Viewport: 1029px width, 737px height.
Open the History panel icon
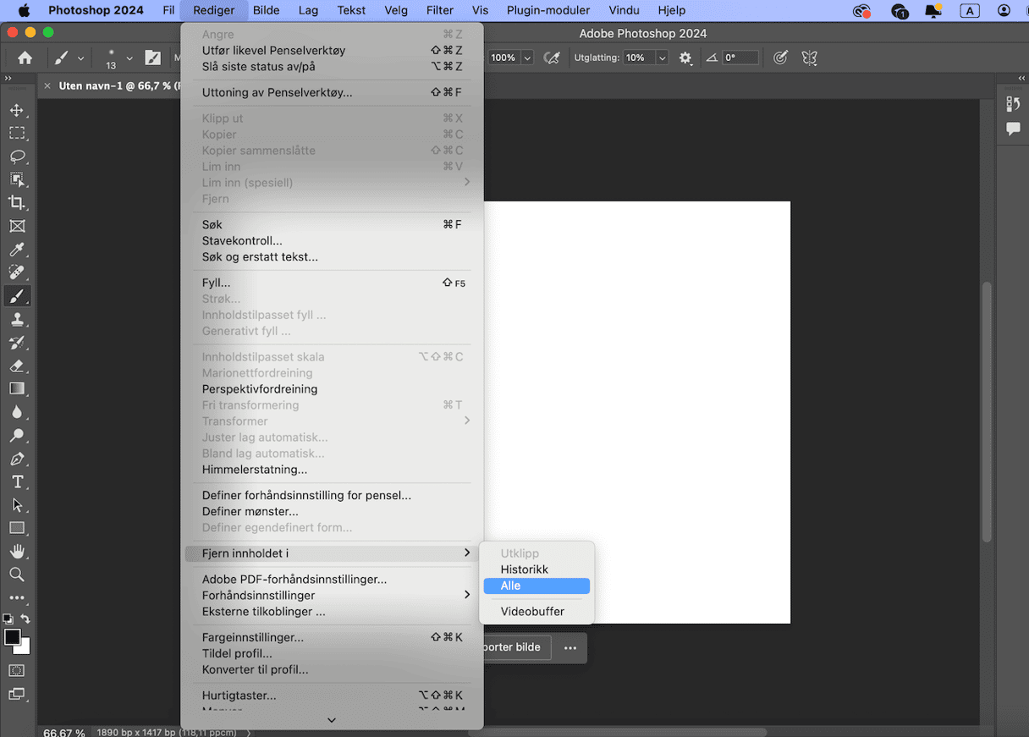(x=1013, y=104)
